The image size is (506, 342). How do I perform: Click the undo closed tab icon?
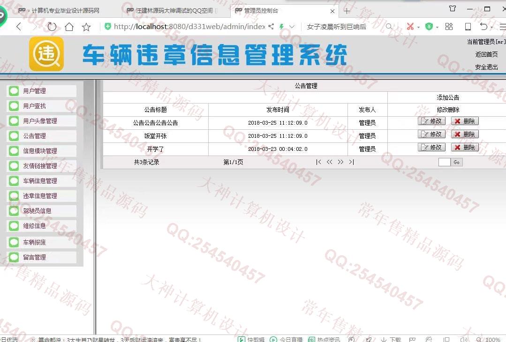[483, 26]
